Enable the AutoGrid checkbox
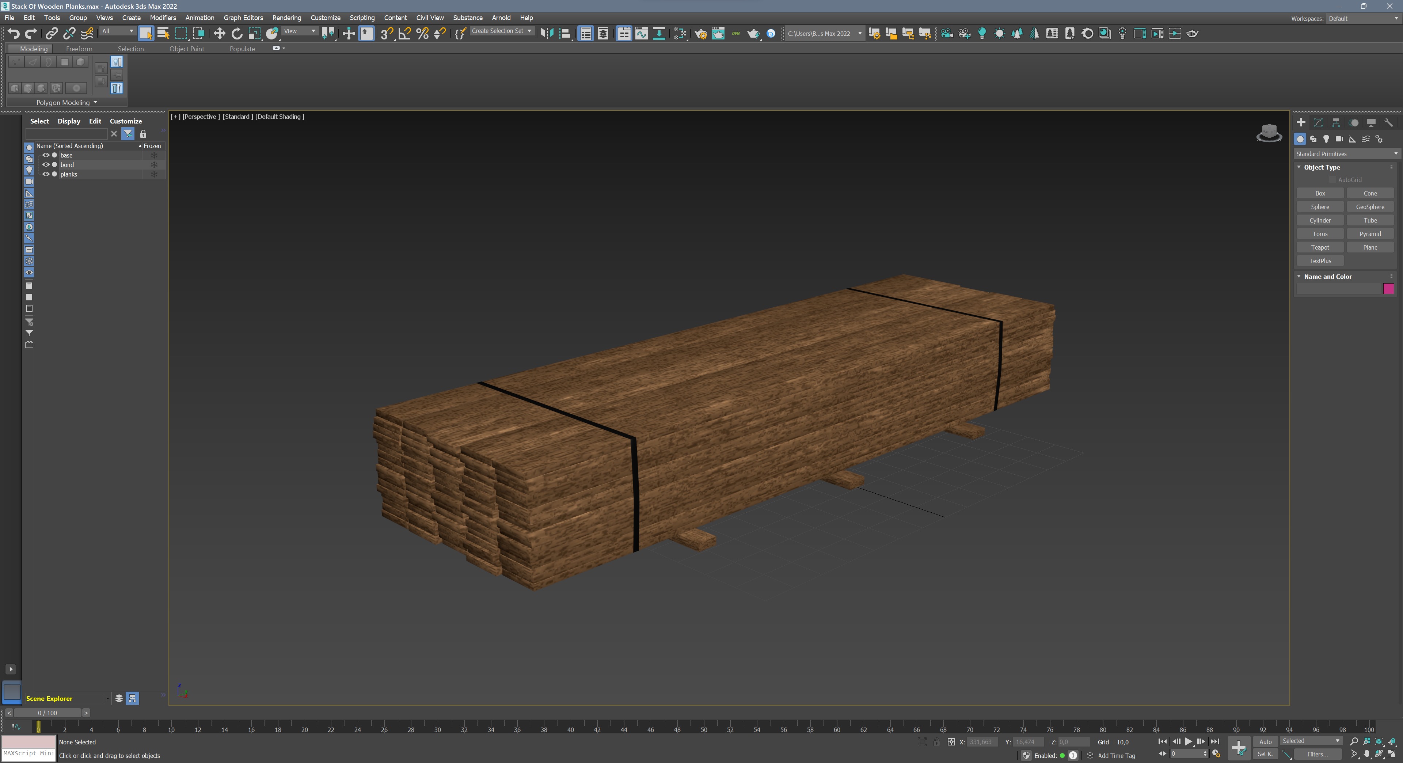1403x763 pixels. [1332, 180]
